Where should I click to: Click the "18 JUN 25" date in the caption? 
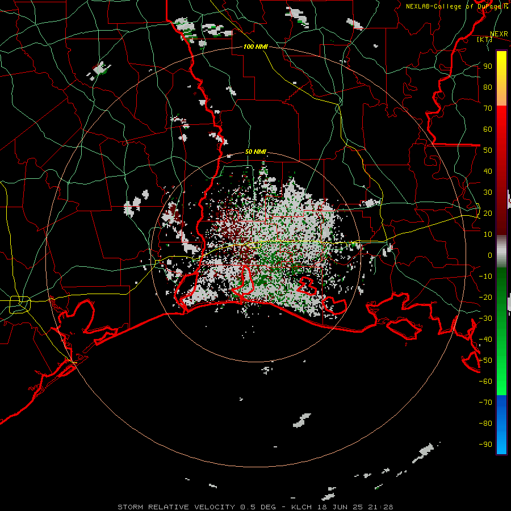pyautogui.click(x=341, y=507)
